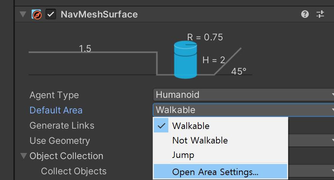
Task: Collapse the NavMeshSurface component foldout
Action: tap(23, 14)
